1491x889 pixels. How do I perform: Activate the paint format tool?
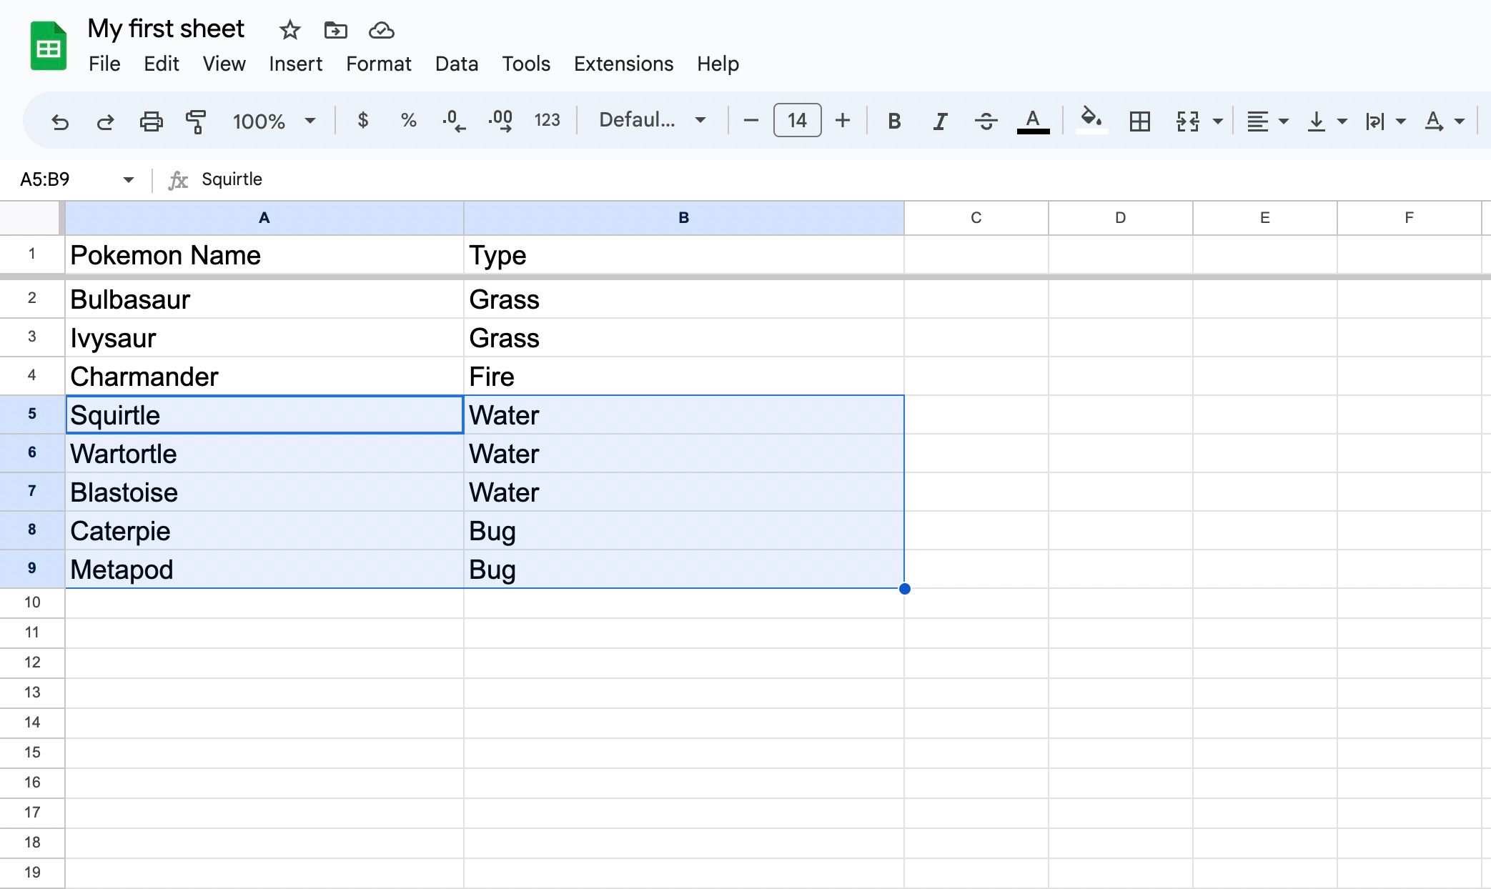pos(196,121)
